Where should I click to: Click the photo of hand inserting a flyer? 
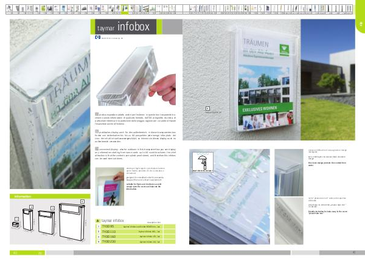pos(110,187)
